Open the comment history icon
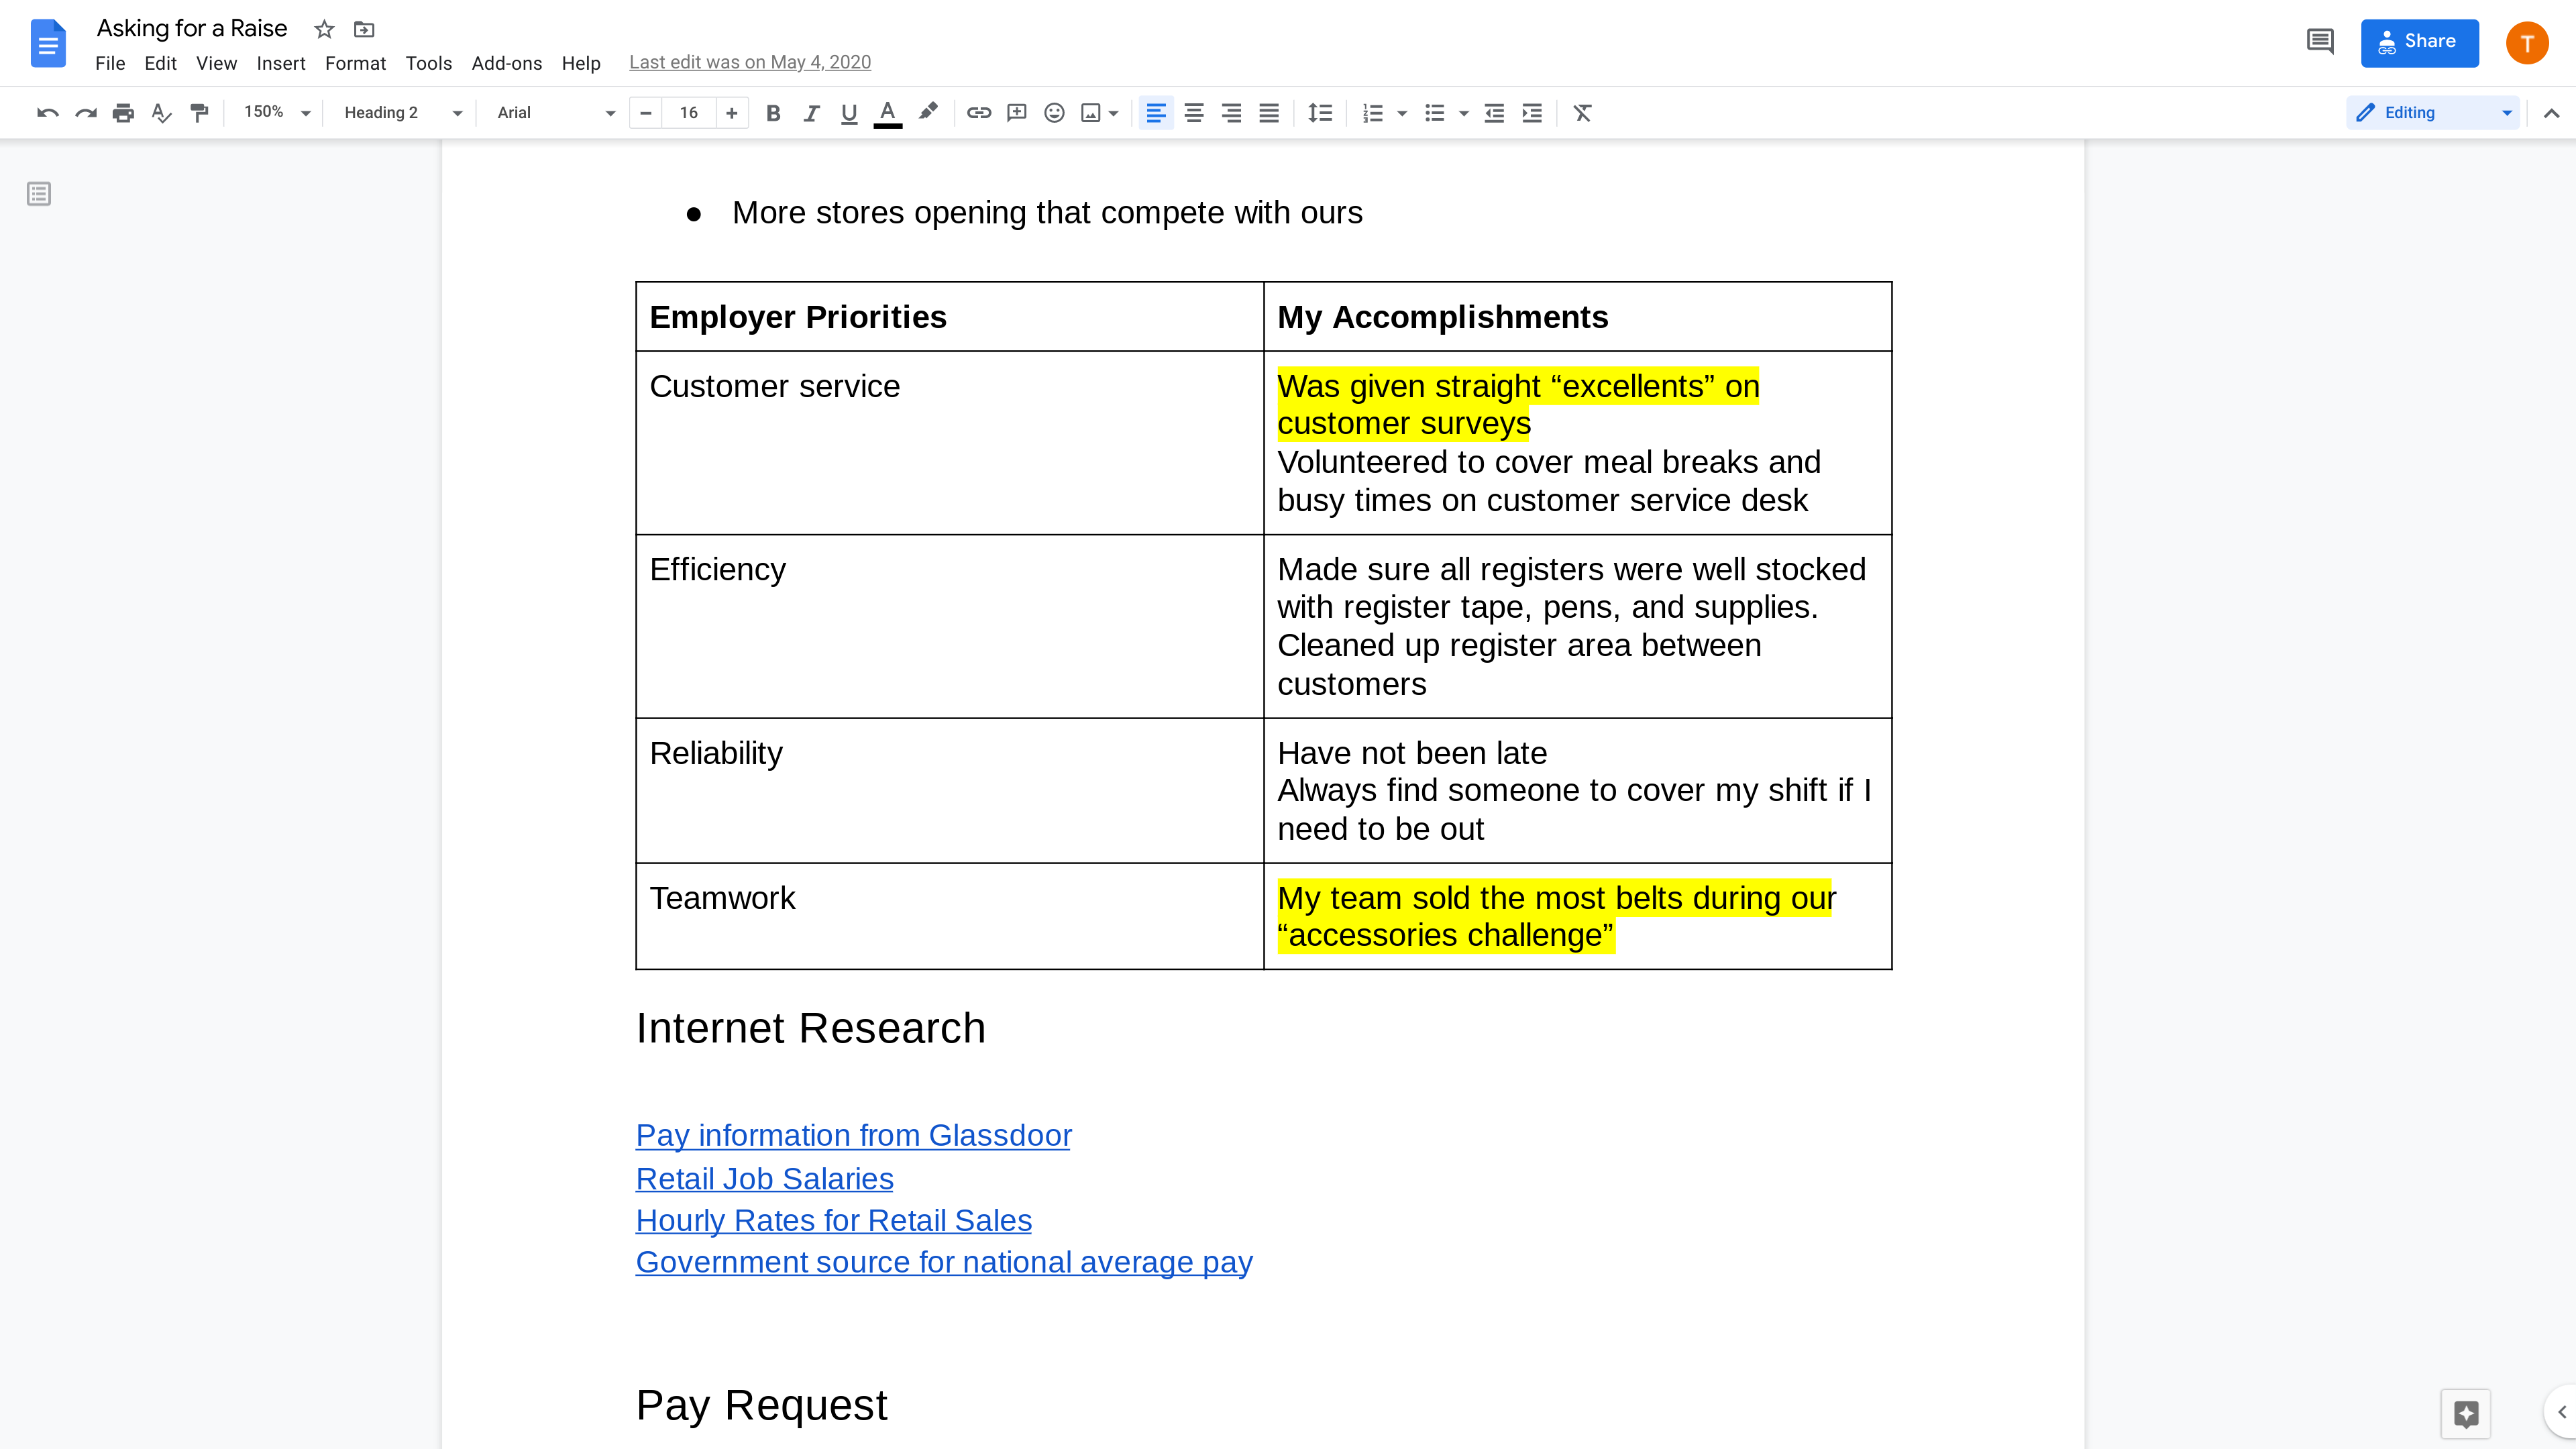 [2320, 42]
